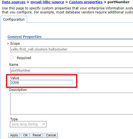Select the Configuration tab

coord(14,19)
